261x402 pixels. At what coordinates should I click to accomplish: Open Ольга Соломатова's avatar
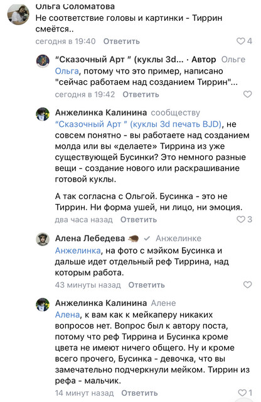[x=18, y=15]
